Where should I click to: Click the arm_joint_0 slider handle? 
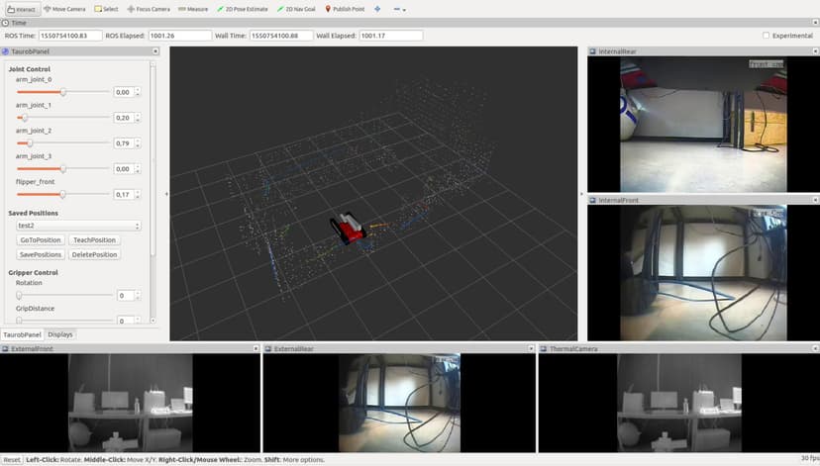63,92
